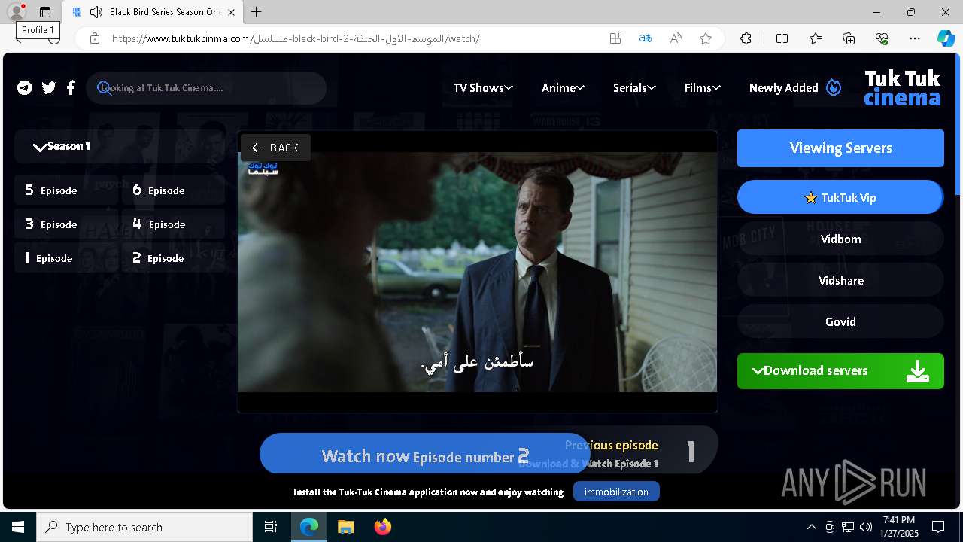Select Episode 5

66,190
